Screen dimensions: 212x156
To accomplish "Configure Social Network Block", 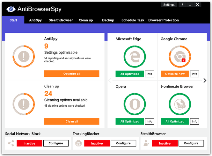I will pyautogui.click(x=56, y=143).
